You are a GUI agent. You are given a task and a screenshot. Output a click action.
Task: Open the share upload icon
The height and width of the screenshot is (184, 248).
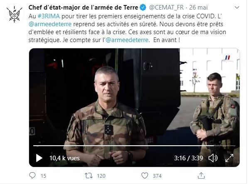coord(201,176)
